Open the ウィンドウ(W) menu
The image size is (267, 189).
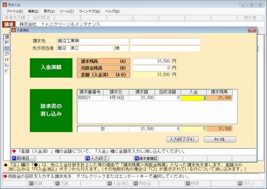point(90,11)
